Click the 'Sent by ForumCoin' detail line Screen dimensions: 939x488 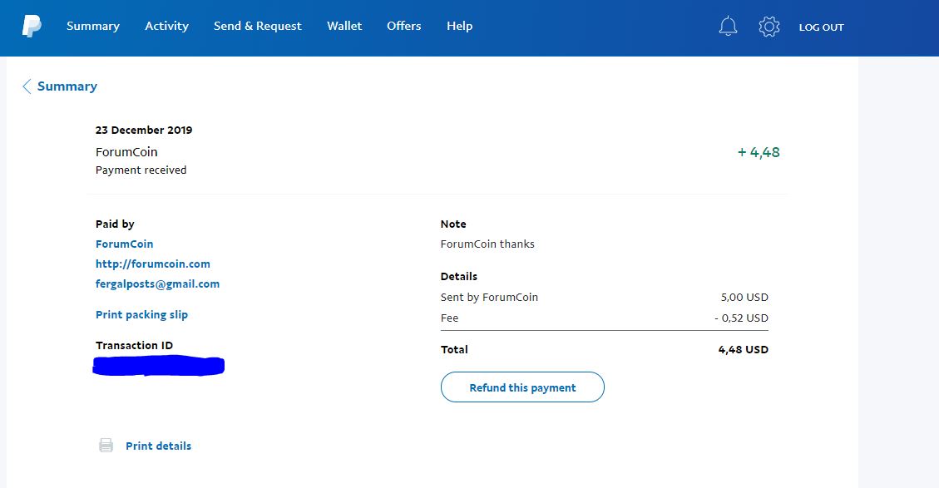click(x=489, y=297)
